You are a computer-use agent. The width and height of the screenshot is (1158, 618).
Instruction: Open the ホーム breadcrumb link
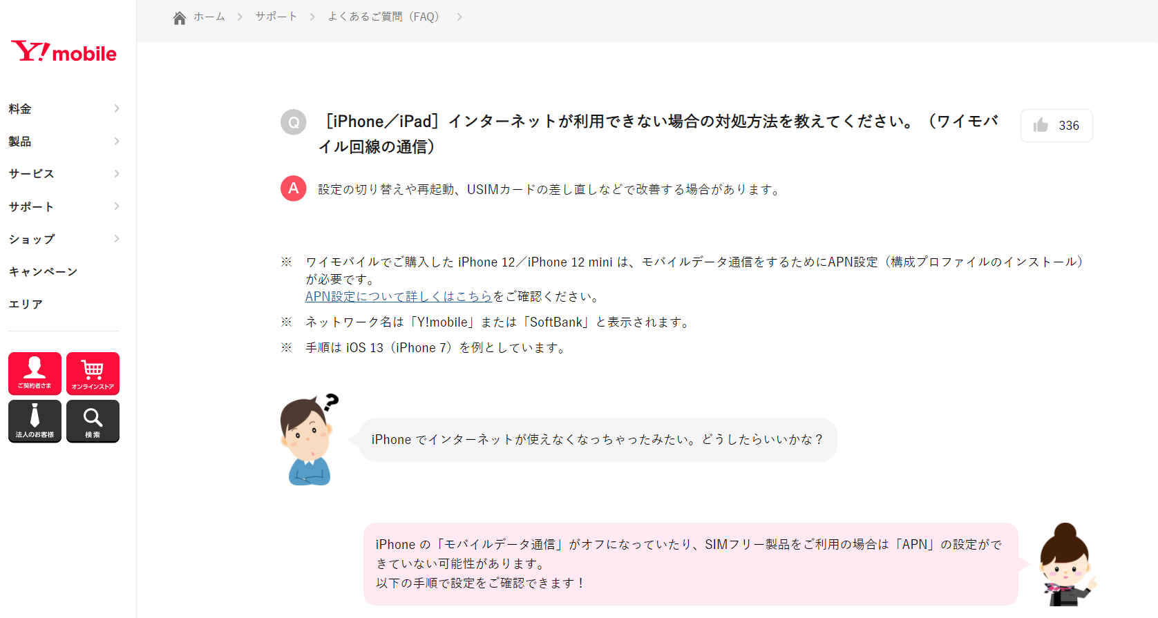point(209,17)
